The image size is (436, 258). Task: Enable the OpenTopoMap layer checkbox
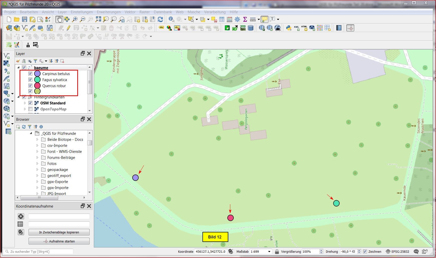(30, 109)
